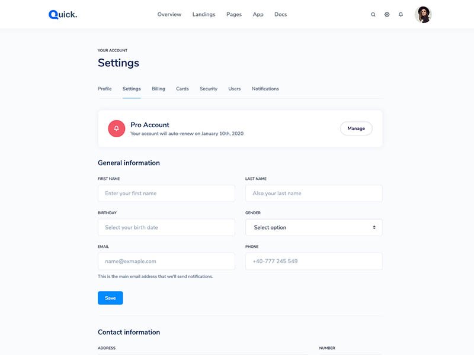Click into the Email input field
Screen dimensions: 474x355
coord(166,261)
